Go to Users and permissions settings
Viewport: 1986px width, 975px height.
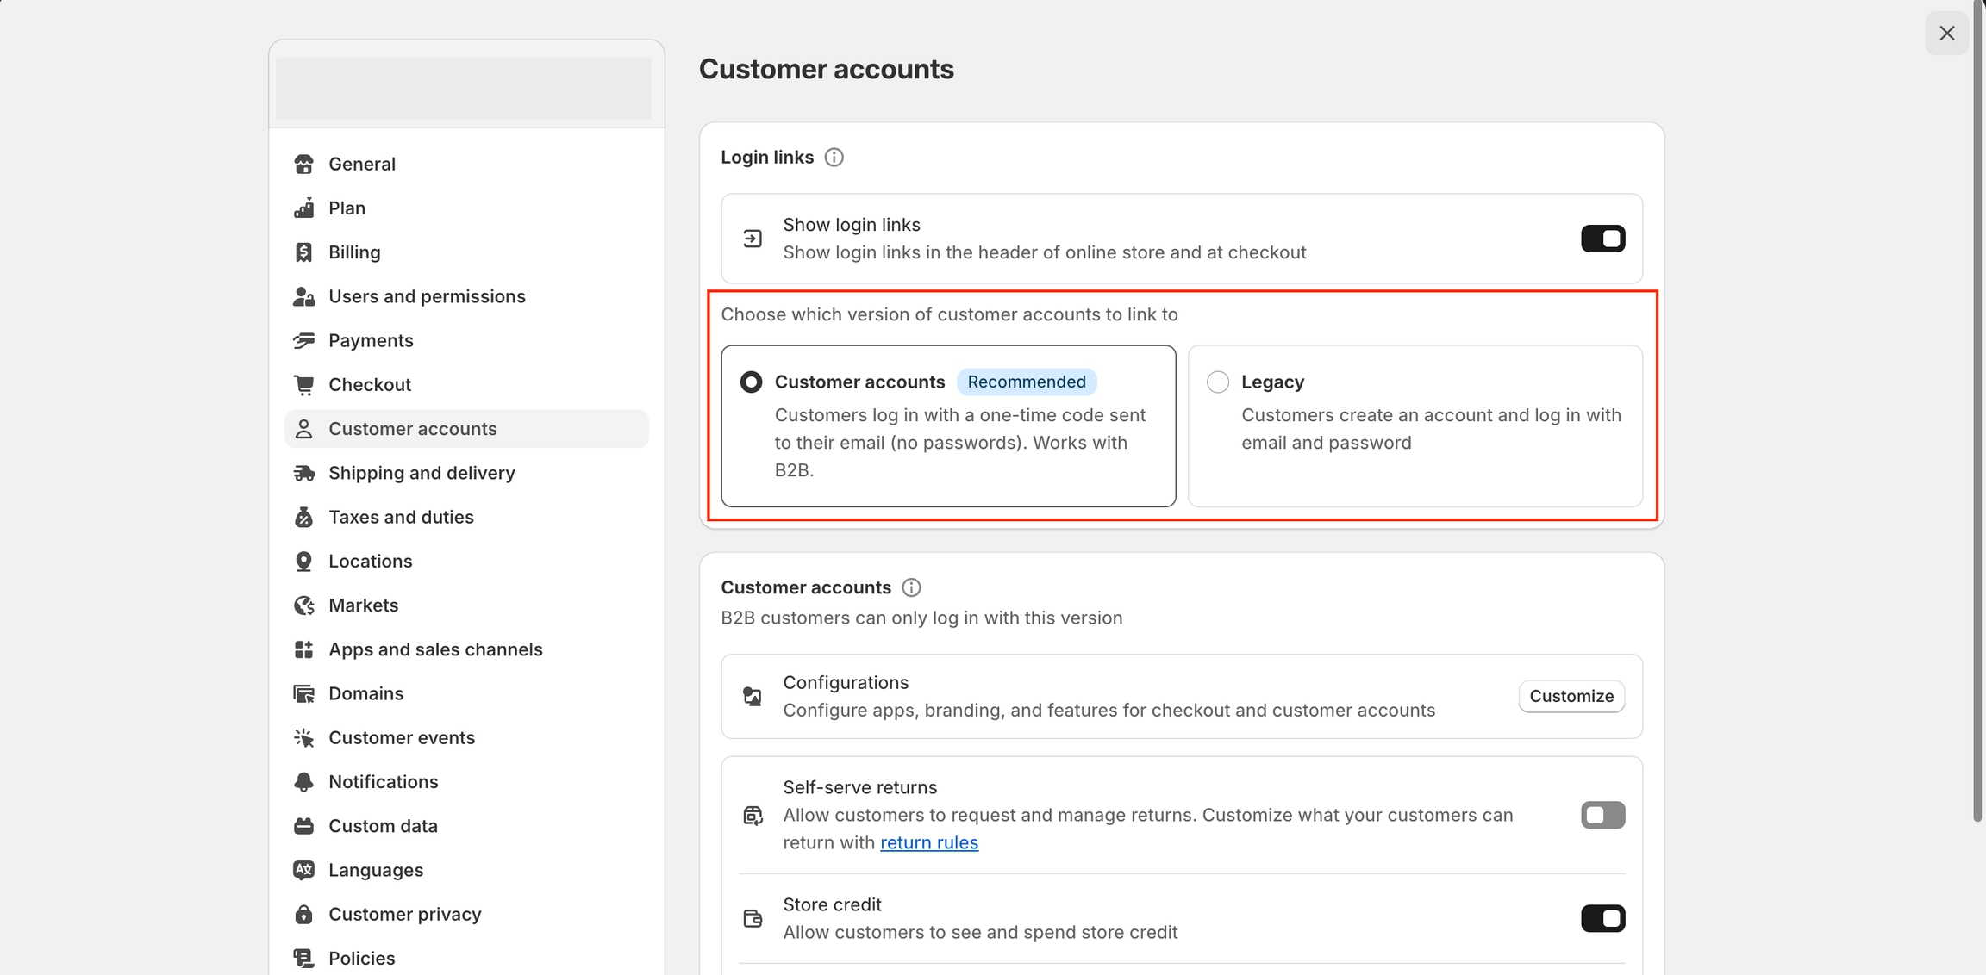coord(426,296)
